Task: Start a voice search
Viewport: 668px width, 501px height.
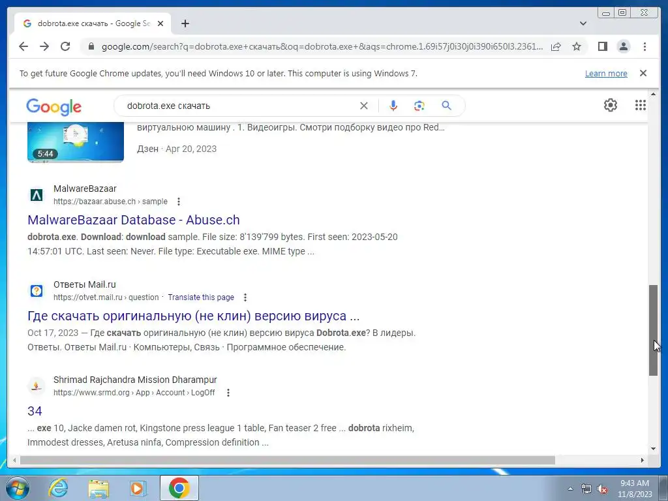Action: (x=393, y=106)
